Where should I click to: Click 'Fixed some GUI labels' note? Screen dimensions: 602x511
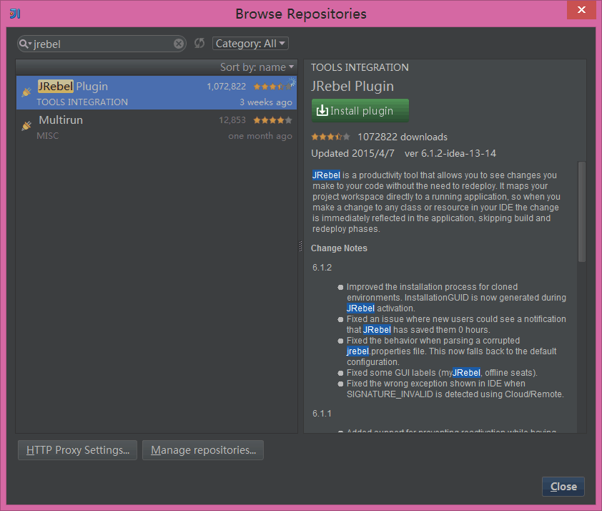[442, 373]
